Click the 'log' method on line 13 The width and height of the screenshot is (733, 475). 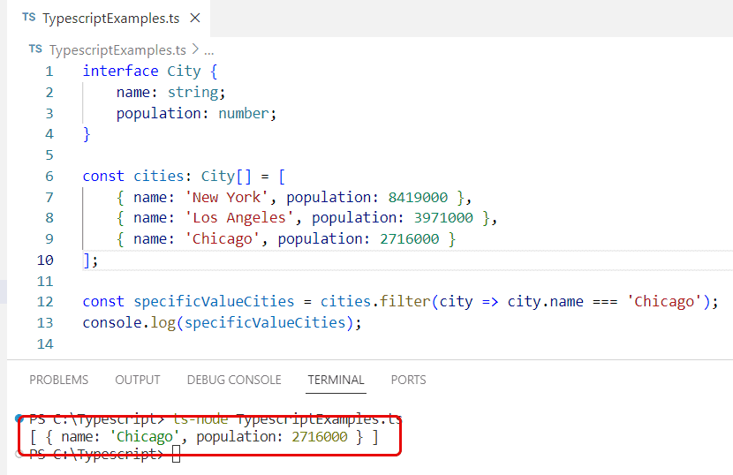click(x=162, y=323)
